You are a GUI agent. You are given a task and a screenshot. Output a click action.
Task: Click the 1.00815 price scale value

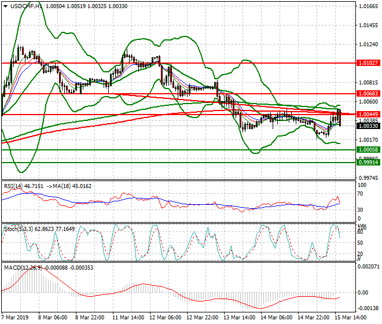[368, 83]
